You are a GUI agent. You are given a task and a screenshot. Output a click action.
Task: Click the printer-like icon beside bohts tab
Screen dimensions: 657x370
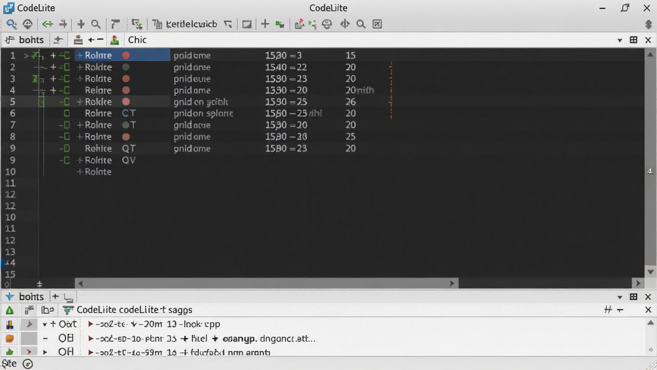(78, 40)
